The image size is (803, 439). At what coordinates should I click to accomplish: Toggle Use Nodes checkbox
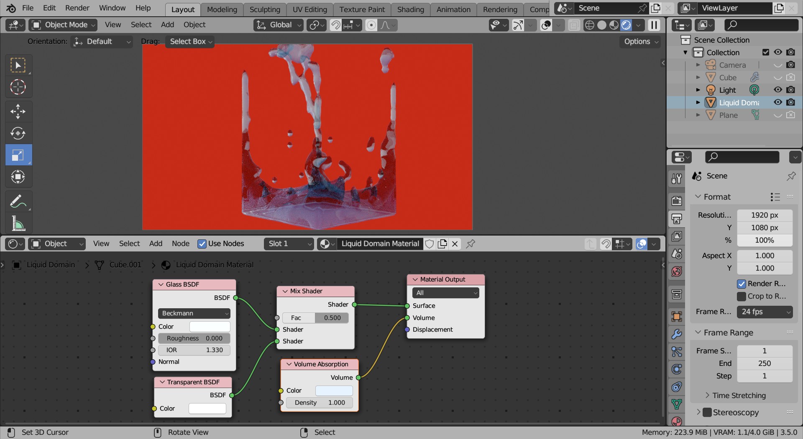pos(202,244)
